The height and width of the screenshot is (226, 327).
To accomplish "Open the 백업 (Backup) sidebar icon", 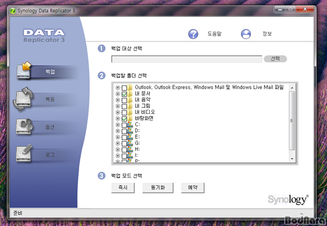I will pyautogui.click(x=24, y=71).
